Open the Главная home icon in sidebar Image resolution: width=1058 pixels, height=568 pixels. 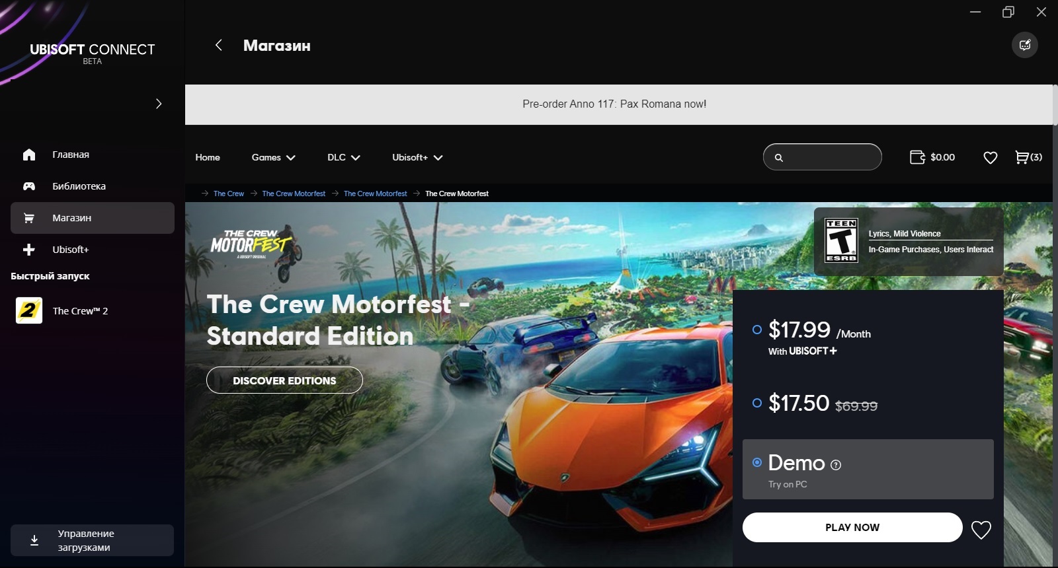29,155
